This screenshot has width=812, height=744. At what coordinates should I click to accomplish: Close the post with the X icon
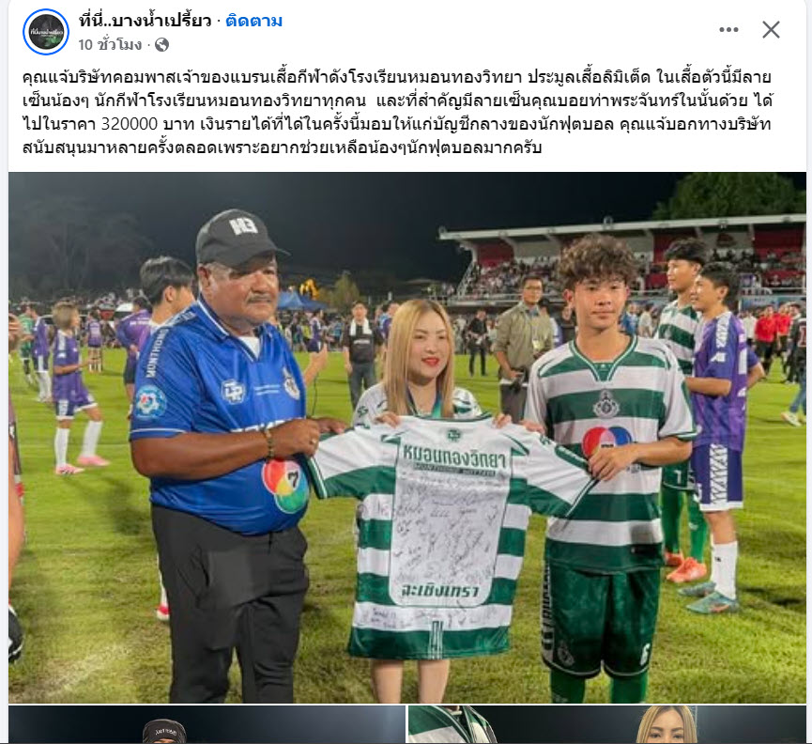(x=771, y=30)
